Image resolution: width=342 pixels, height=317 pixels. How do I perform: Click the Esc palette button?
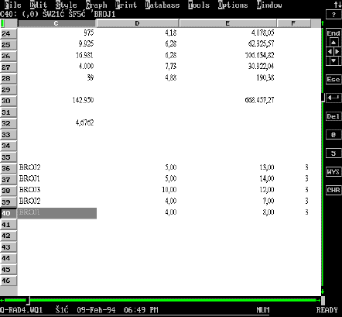point(333,79)
